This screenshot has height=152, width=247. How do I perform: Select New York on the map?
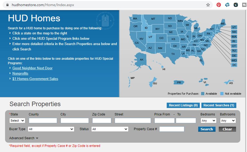(212, 29)
